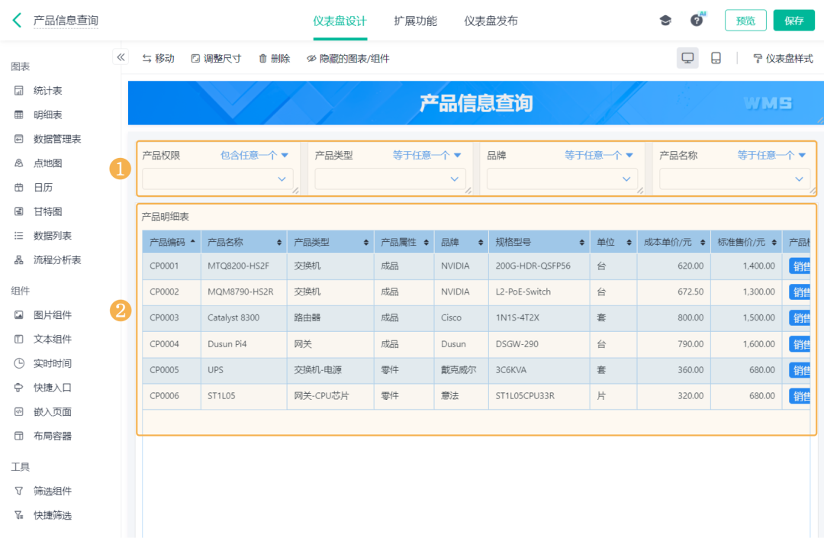The height and width of the screenshot is (538, 824).
Task: Add a 筛选组件 tool
Action: 52,491
